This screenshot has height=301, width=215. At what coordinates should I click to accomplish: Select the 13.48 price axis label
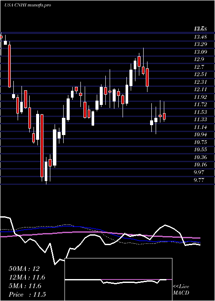(x=200, y=37)
